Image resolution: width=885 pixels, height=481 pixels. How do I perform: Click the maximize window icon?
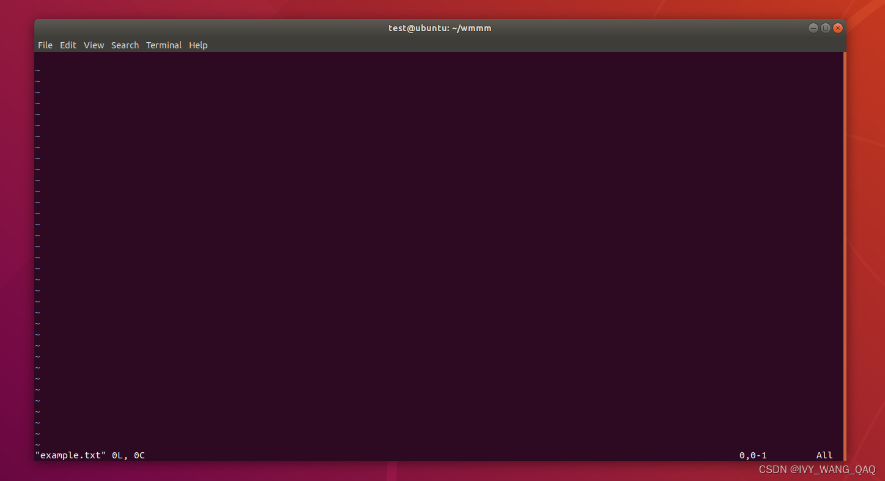(826, 28)
